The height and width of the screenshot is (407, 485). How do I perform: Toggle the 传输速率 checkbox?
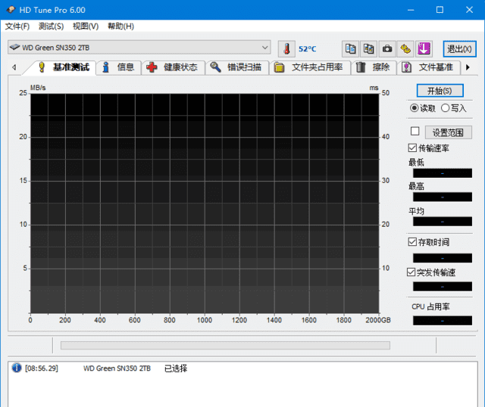412,148
